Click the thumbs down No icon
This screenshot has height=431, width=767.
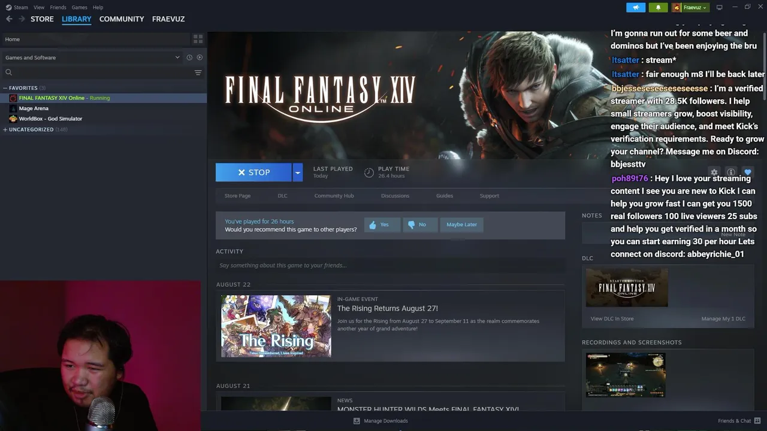411,225
